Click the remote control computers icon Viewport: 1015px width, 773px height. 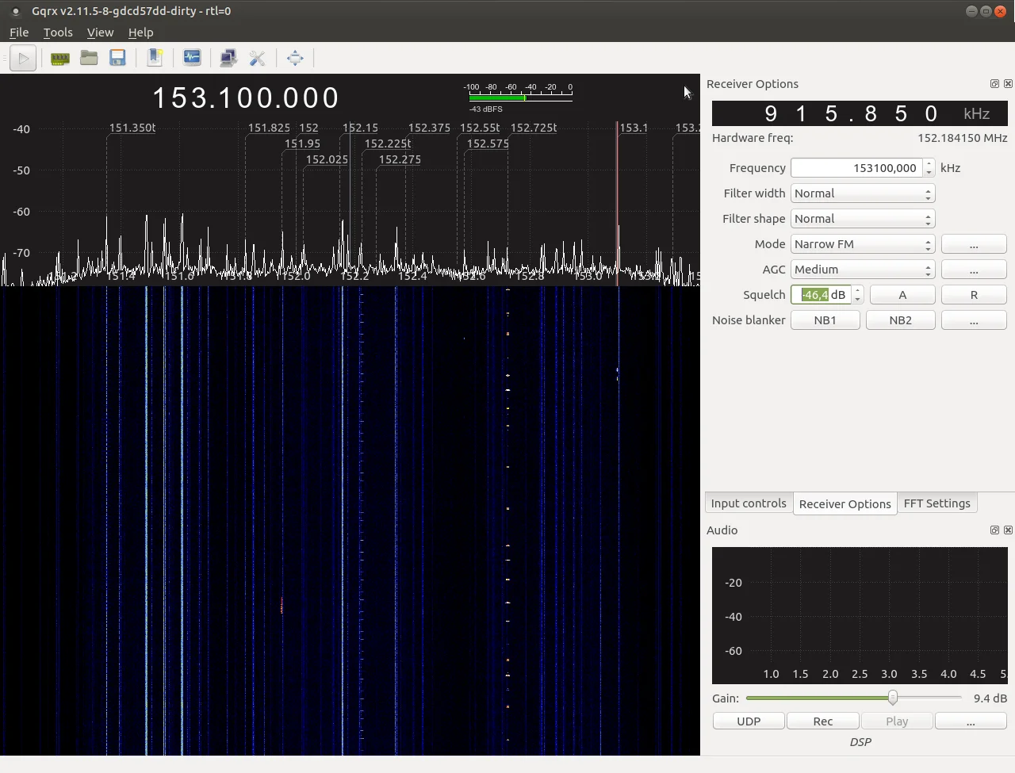click(x=228, y=58)
